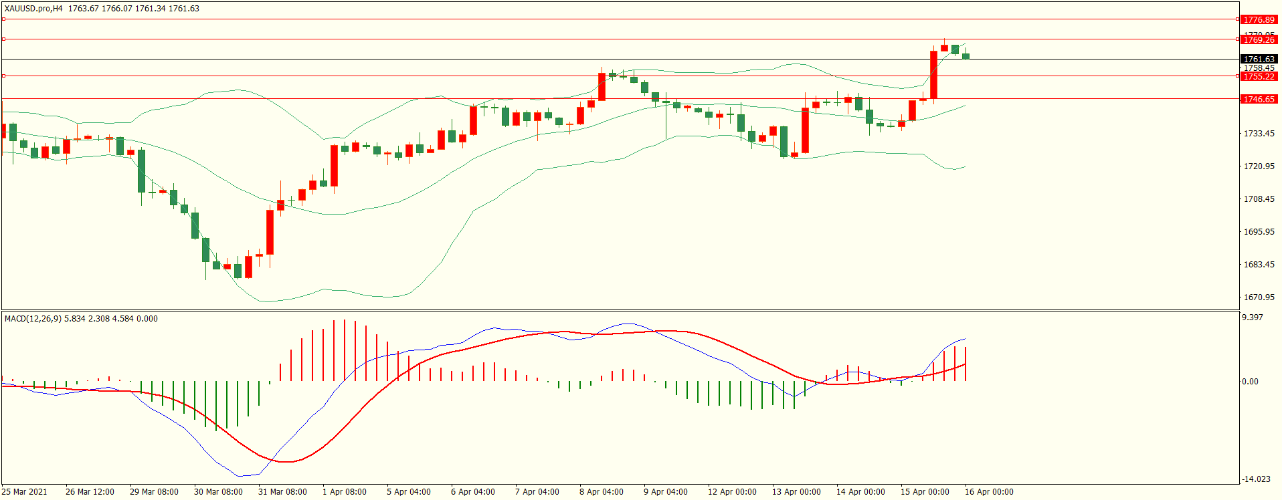This screenshot has height=500, width=1282.
Task: Click the 1746.65 red price label
Action: pos(1259,100)
